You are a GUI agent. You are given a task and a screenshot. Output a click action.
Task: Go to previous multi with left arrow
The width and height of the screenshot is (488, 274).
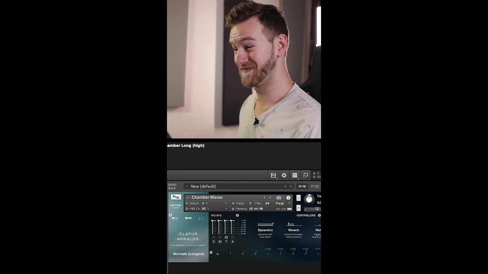click(x=285, y=186)
